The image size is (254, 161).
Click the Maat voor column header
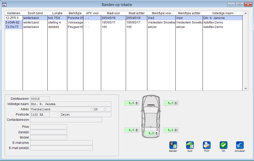113,13
